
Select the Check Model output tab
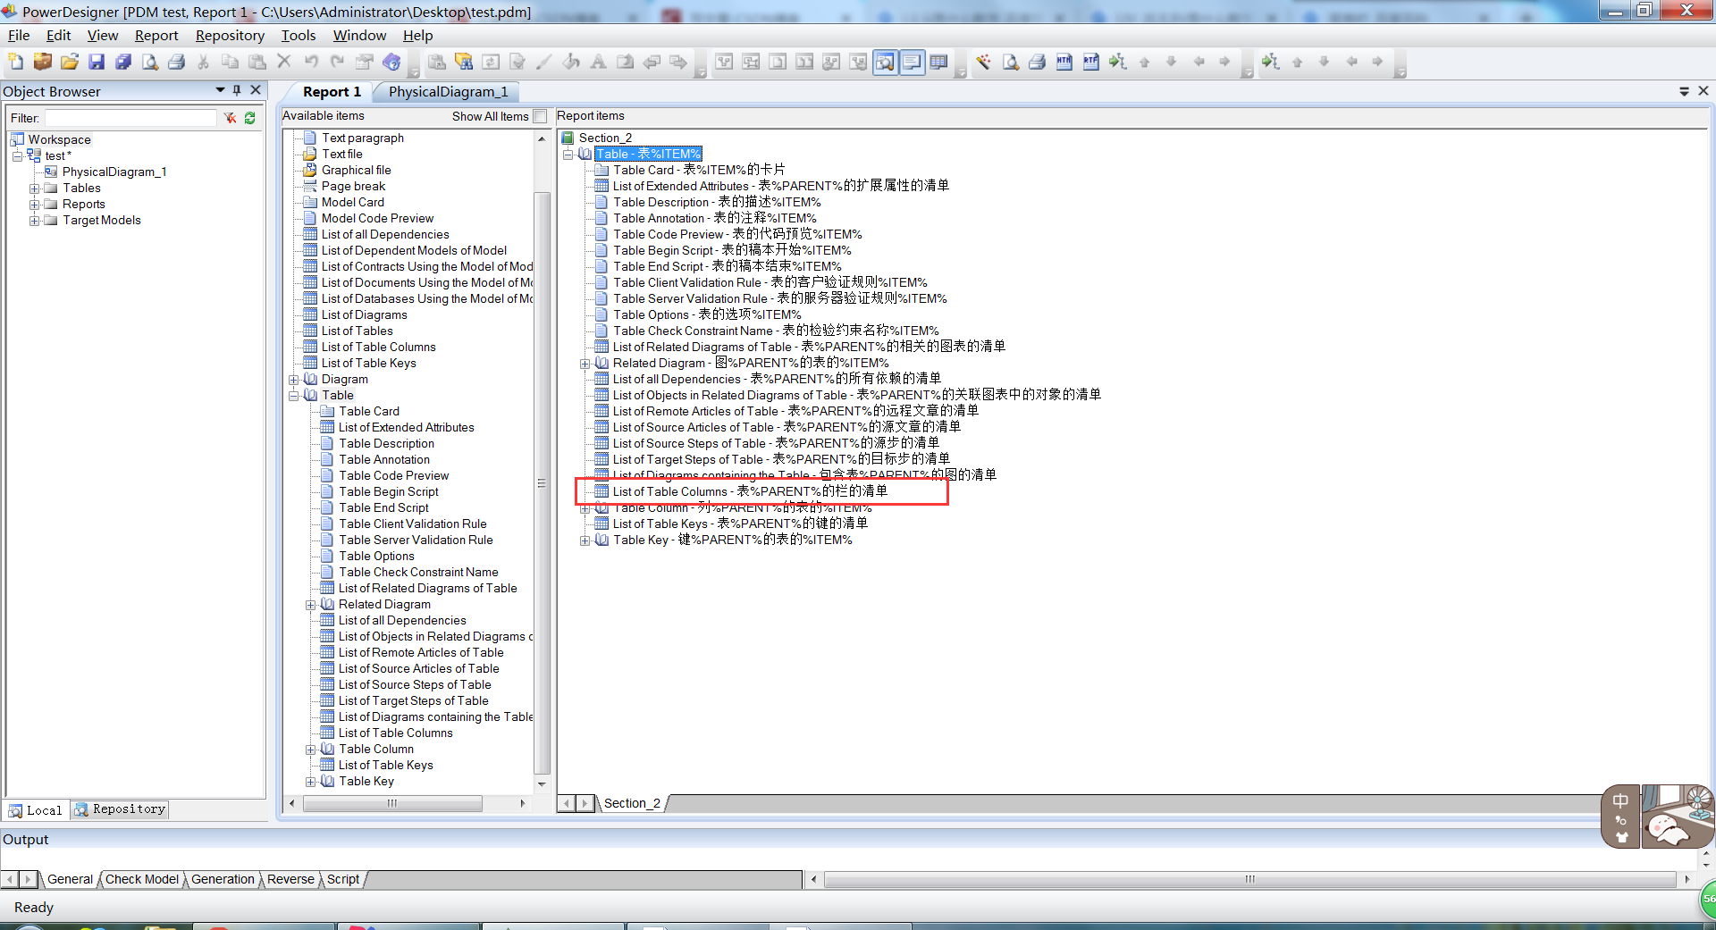click(142, 879)
